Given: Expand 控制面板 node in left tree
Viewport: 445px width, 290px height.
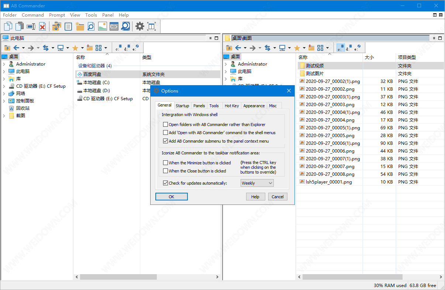Looking at the screenshot, I should (x=4, y=101).
